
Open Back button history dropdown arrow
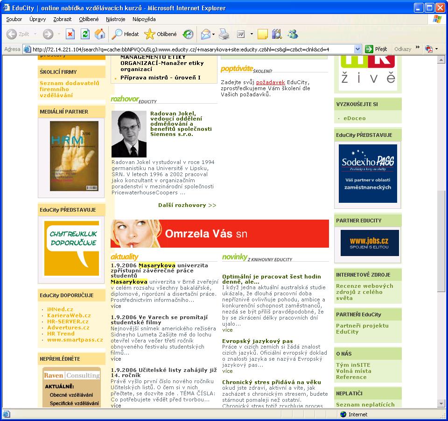click(x=35, y=34)
